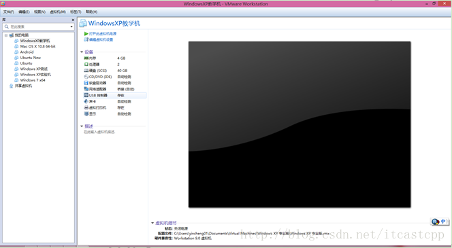Click the black VM screen preview

[300, 124]
